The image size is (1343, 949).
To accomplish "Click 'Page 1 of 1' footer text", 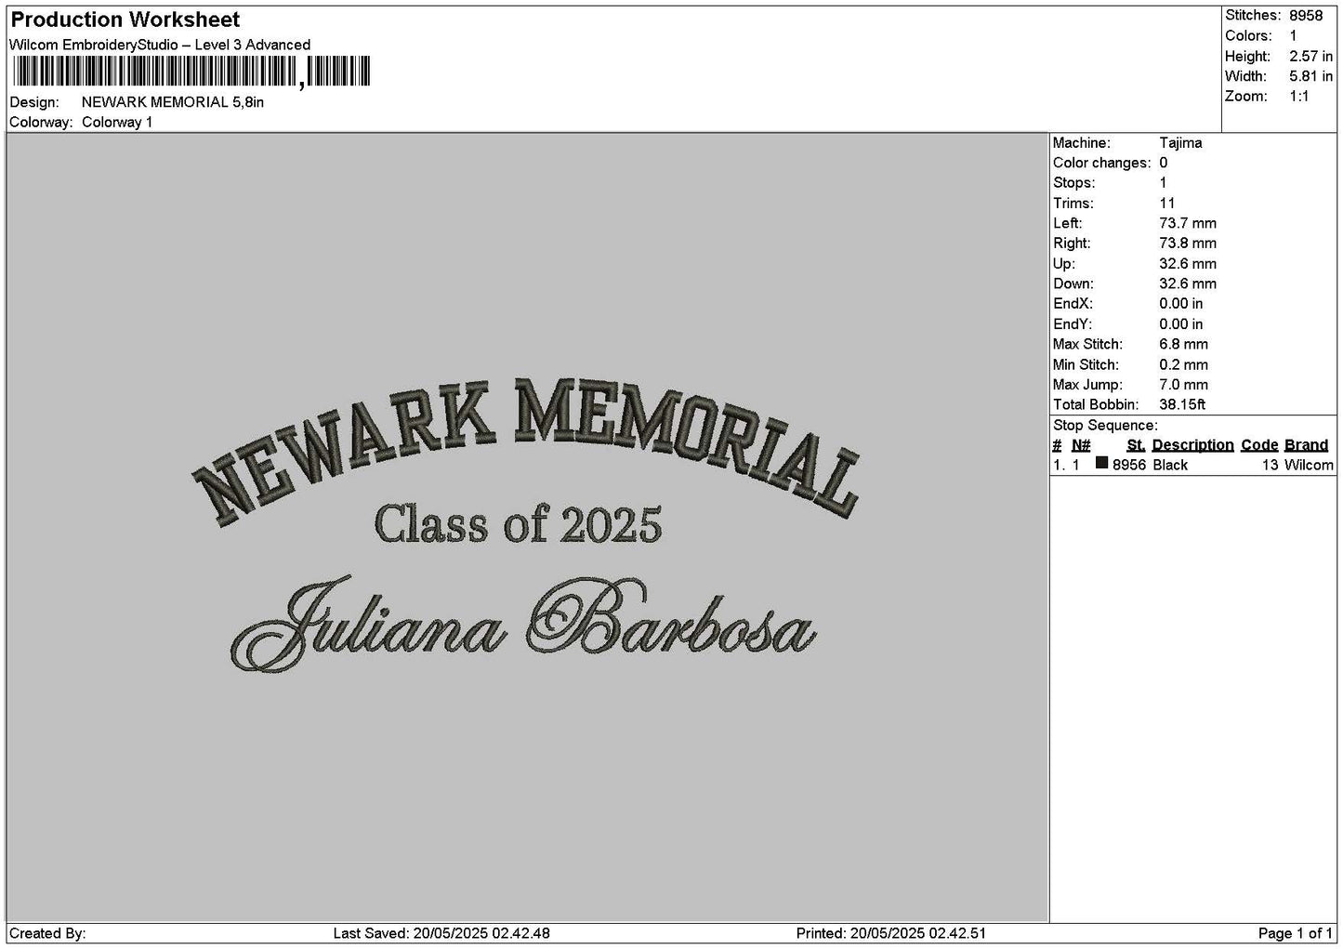I will (x=1296, y=933).
